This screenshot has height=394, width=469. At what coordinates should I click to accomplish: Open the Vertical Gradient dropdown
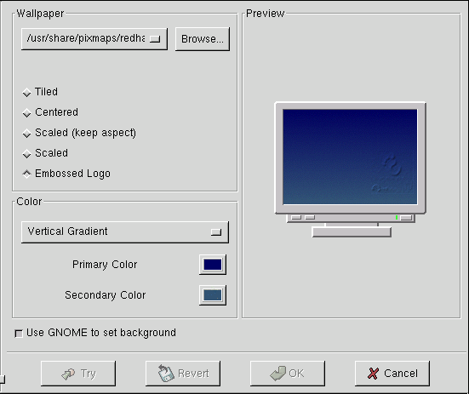[x=125, y=232]
